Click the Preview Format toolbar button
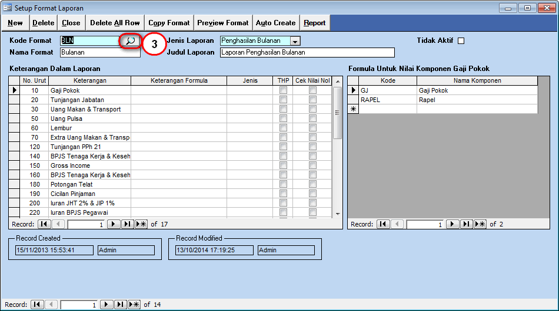This screenshot has width=559, height=311. [223, 23]
